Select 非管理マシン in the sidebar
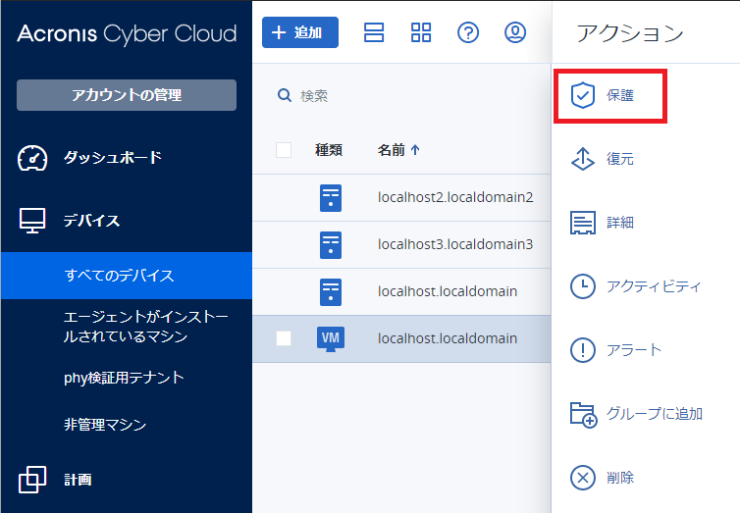 [105, 425]
